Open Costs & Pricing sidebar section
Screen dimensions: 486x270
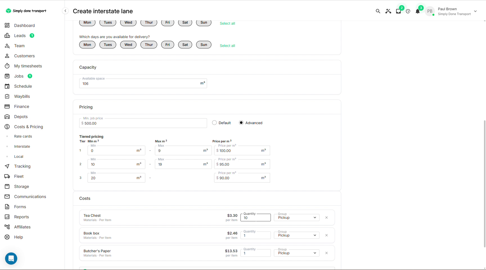click(28, 127)
